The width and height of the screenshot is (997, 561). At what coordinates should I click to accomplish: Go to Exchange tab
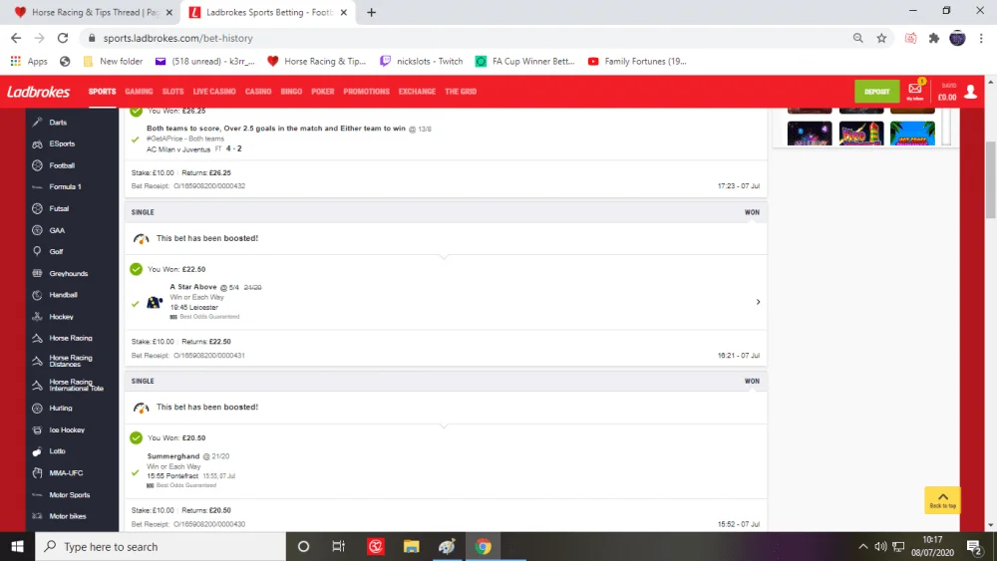(x=417, y=92)
